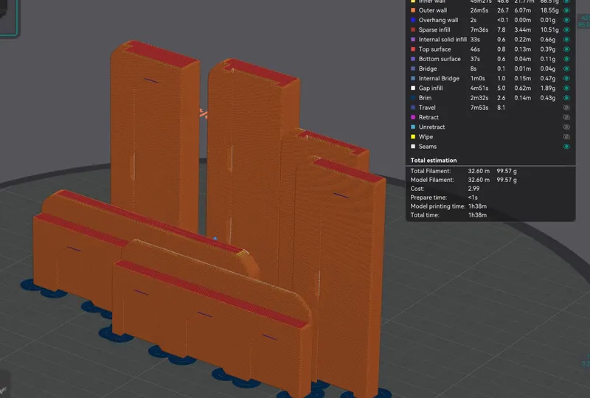Toggle Top surface visibility eye
This screenshot has width=590, height=398.
point(566,49)
